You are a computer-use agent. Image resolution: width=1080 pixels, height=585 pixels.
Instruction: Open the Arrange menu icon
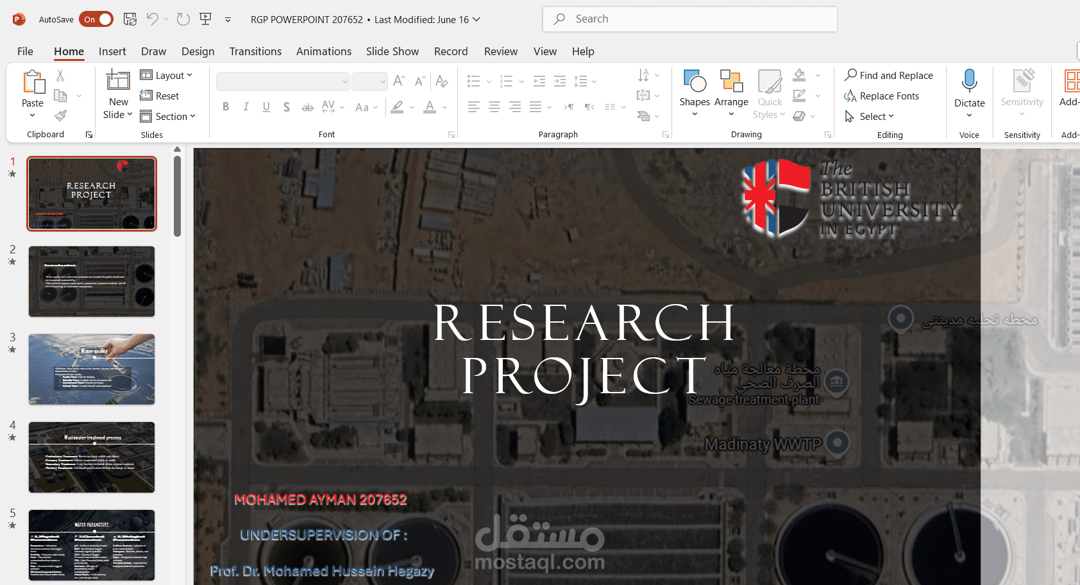(731, 81)
